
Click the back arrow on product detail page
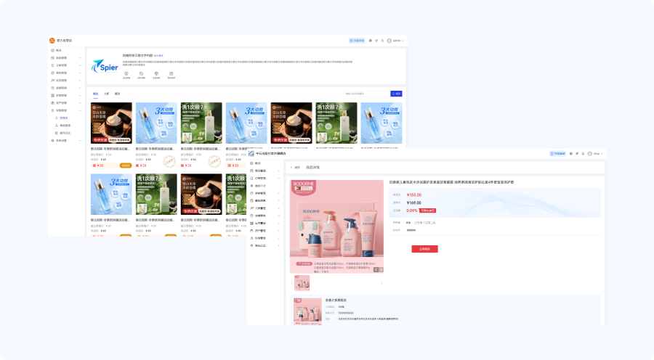[x=291, y=167]
